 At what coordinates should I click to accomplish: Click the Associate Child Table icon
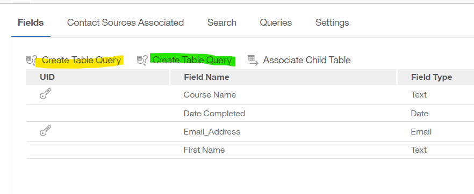tap(253, 60)
